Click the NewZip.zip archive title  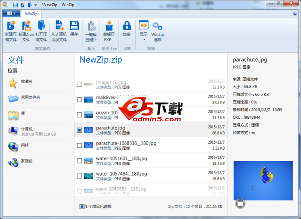[101, 60]
